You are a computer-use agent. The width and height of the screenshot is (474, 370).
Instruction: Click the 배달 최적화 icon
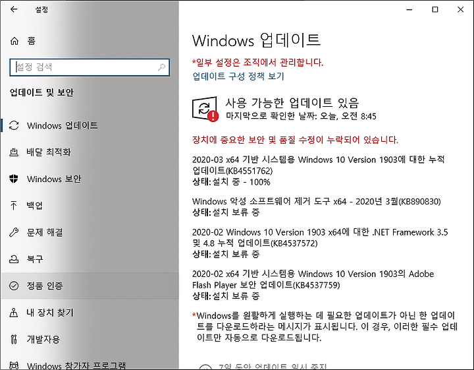[x=14, y=152]
